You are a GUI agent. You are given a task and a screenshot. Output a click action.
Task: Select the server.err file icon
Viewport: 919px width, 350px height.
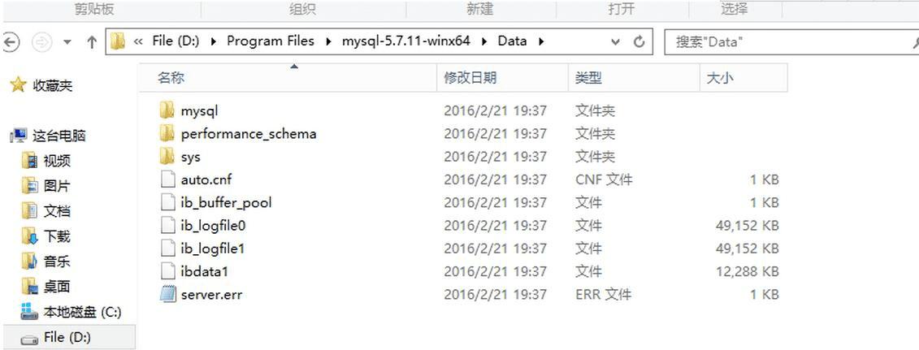[x=168, y=294]
